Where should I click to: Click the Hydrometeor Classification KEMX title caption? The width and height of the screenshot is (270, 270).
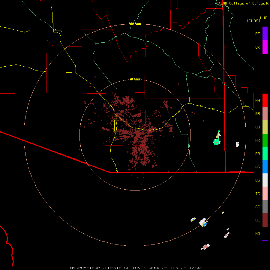pyautogui.click(x=136, y=268)
